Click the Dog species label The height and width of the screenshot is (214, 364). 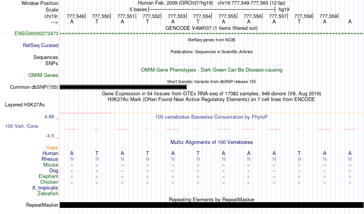[54, 171]
